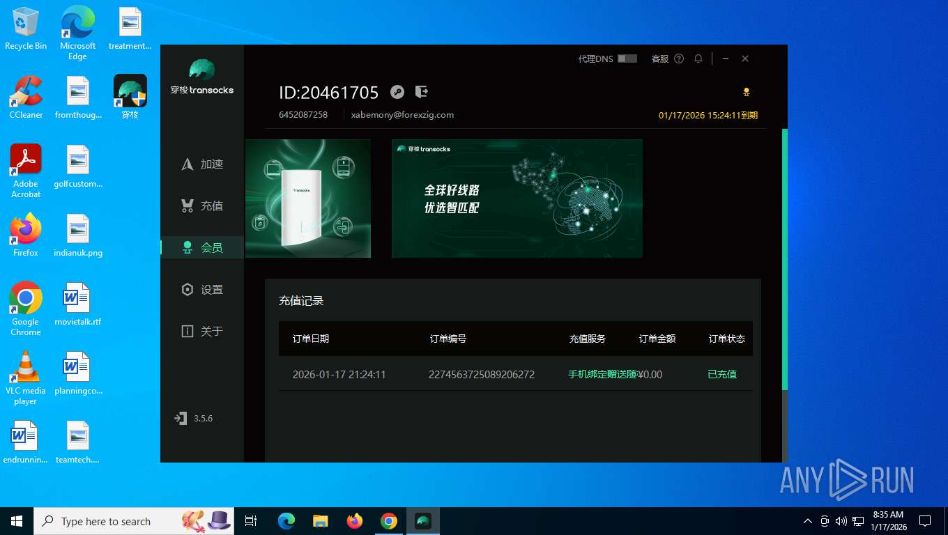This screenshot has height=535, width=948.
Task: Open the 穿梭 desktop shortcut
Action: coord(130,98)
